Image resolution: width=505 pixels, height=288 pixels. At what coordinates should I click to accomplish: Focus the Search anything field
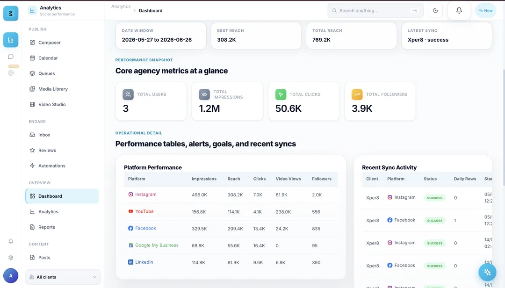tap(375, 11)
